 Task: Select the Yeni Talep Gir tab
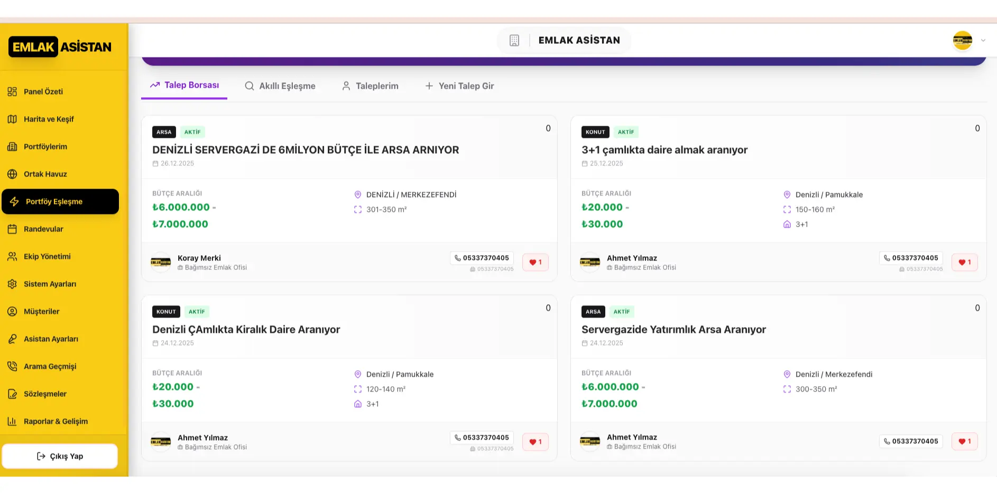pos(459,86)
